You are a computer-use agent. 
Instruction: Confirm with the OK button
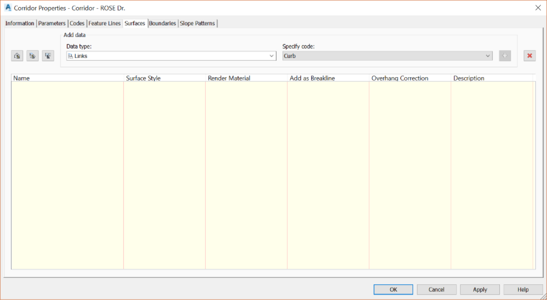point(393,289)
